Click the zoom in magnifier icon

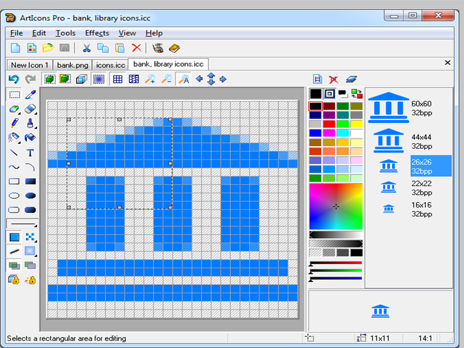150,79
